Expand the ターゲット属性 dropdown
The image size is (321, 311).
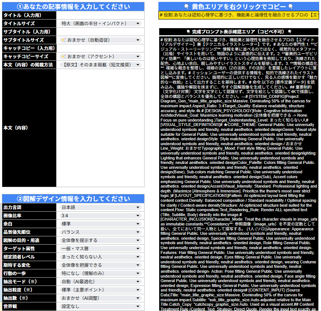[x=138, y=249]
